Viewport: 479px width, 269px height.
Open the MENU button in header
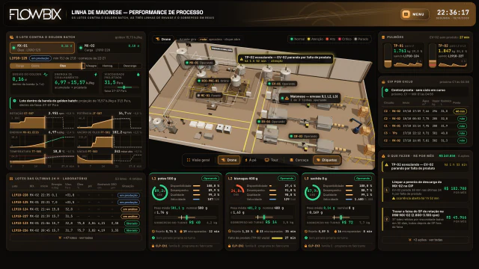(x=415, y=14)
